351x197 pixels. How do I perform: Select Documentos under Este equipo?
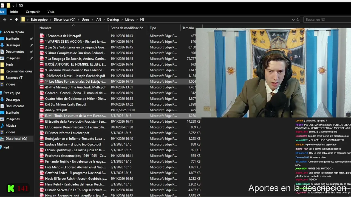pyautogui.click(x=15, y=106)
